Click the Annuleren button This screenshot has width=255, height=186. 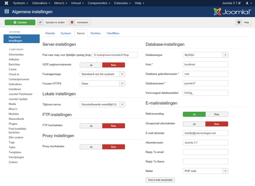(x=79, y=22)
